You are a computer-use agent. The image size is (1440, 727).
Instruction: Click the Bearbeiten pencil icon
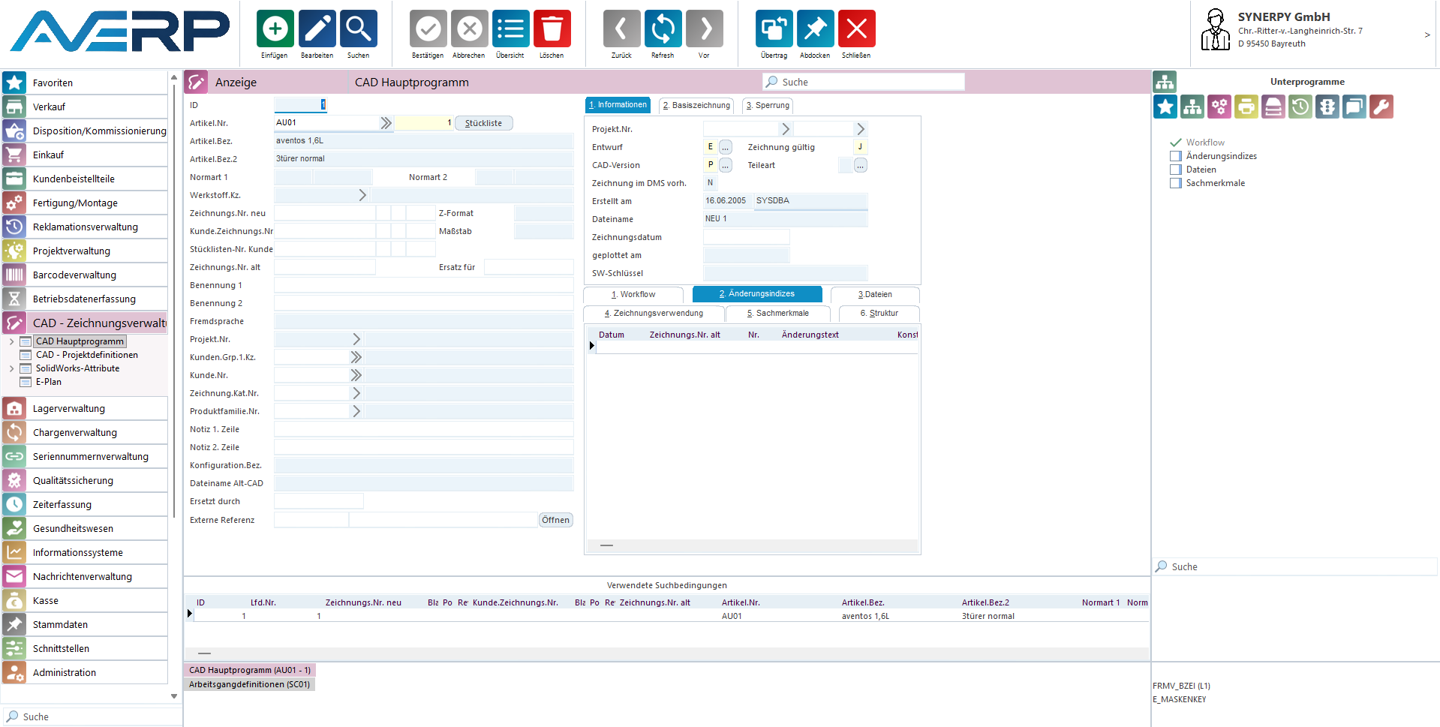tap(317, 29)
